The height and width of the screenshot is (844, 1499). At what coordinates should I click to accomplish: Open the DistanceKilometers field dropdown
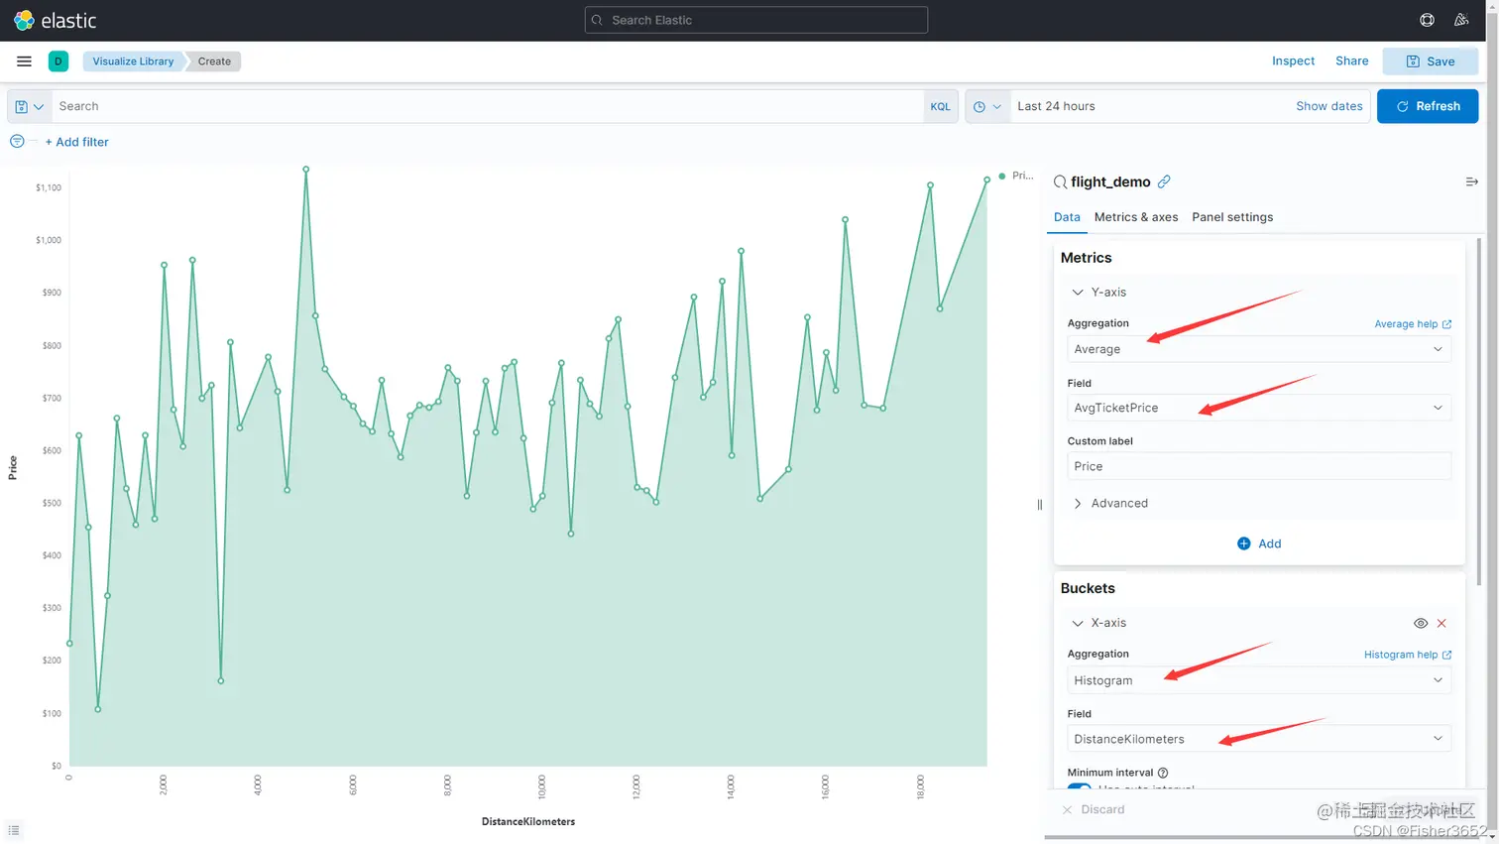1259,739
